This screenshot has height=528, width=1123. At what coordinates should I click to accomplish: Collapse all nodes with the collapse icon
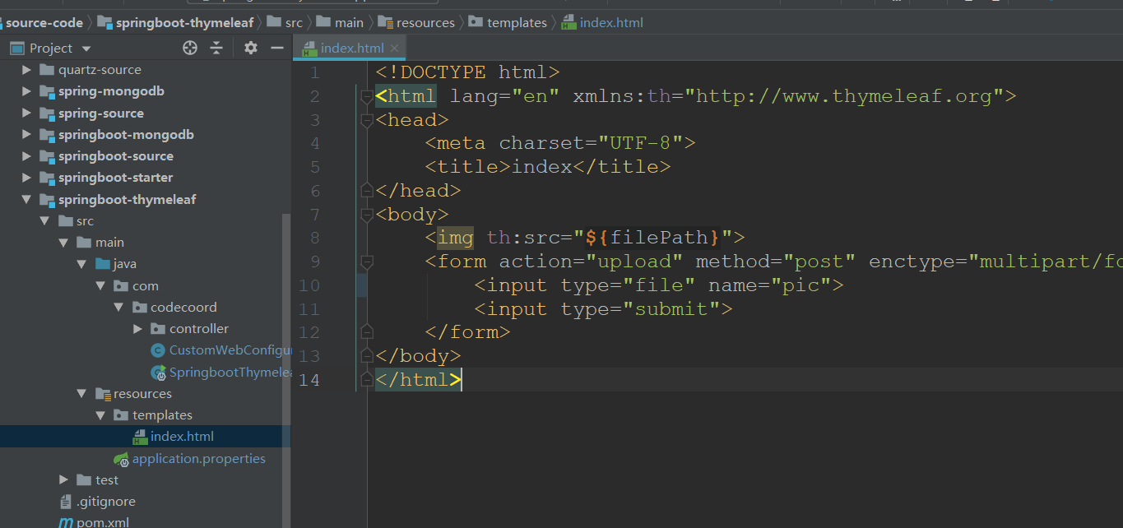click(216, 48)
